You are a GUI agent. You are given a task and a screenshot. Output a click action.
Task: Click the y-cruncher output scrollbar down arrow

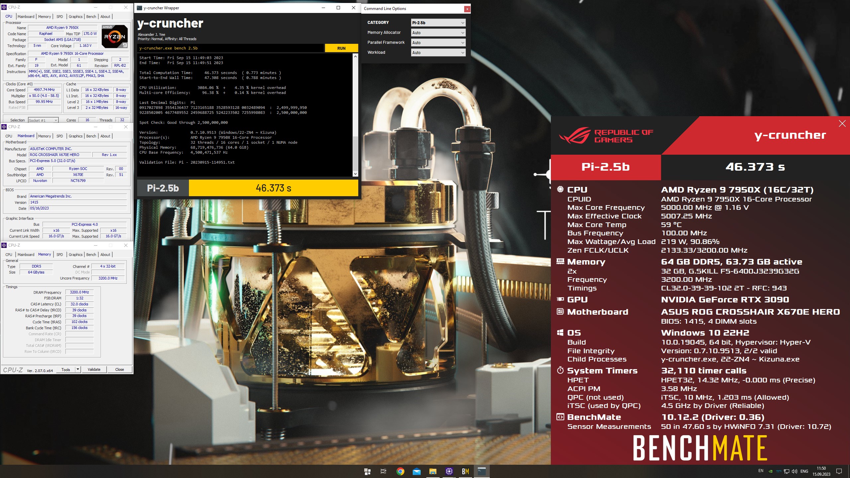[355, 174]
